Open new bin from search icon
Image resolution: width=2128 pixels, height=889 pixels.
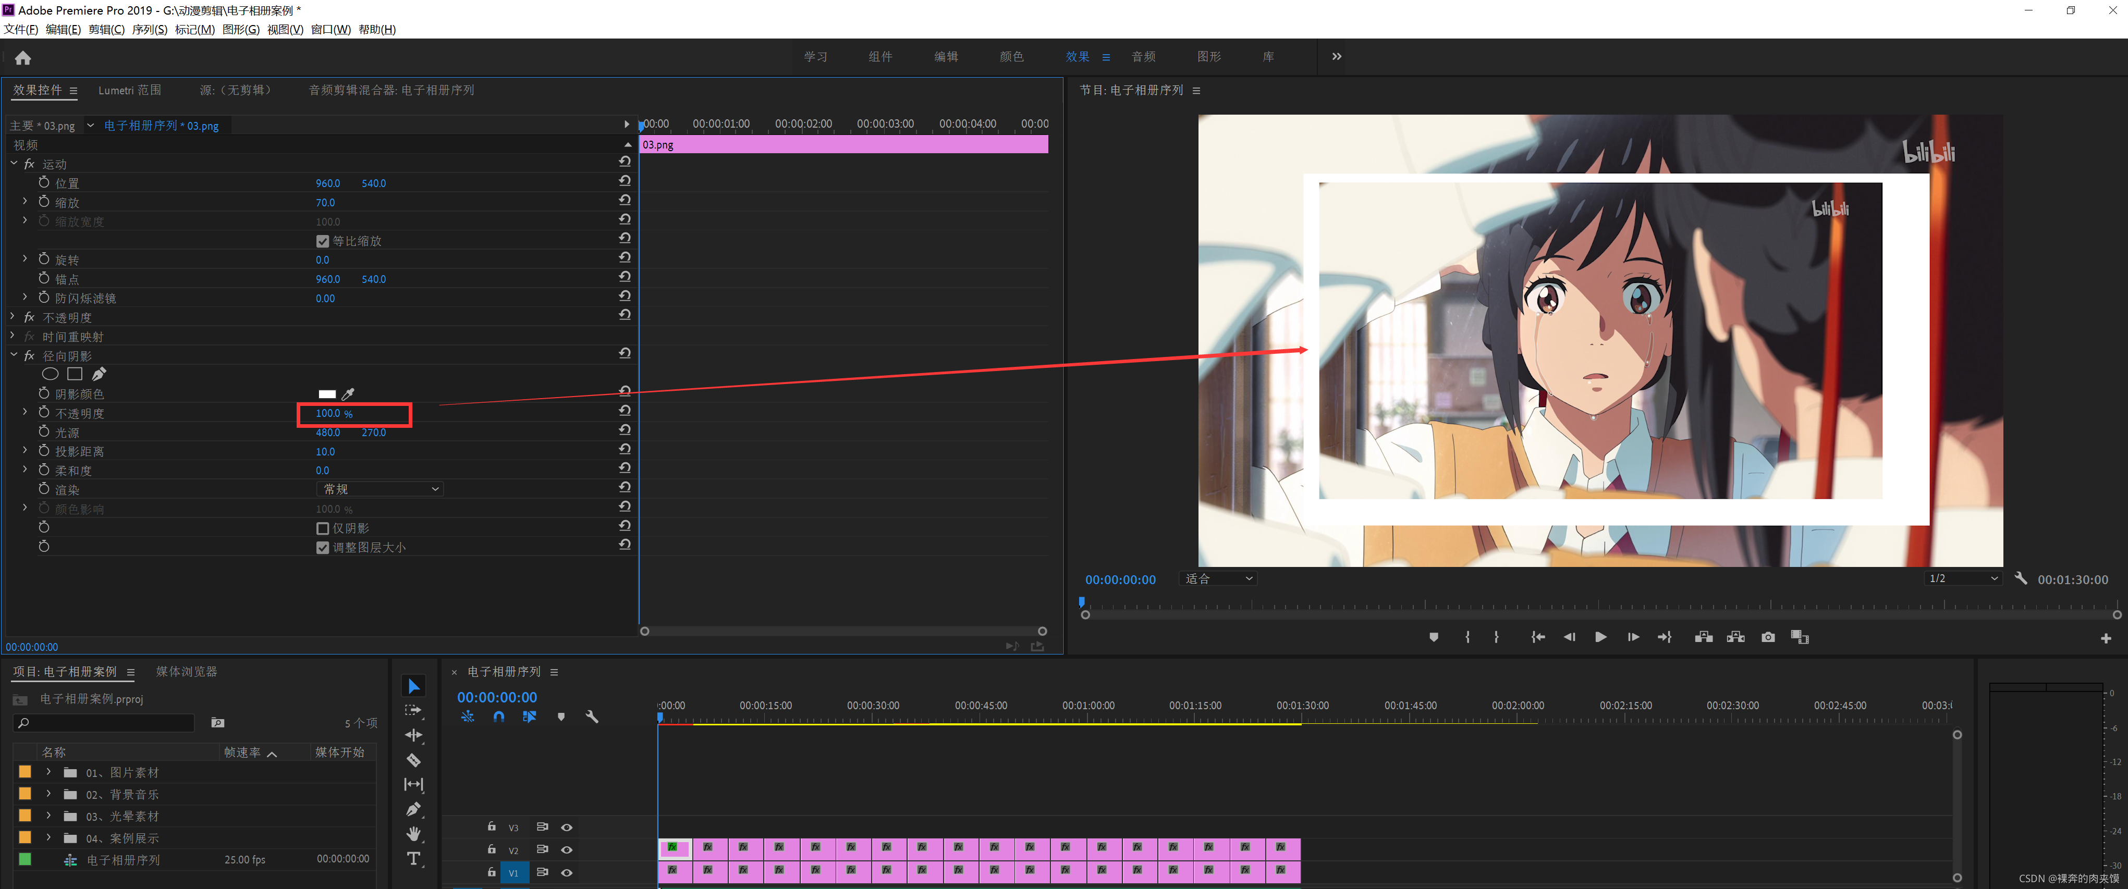pos(218,723)
